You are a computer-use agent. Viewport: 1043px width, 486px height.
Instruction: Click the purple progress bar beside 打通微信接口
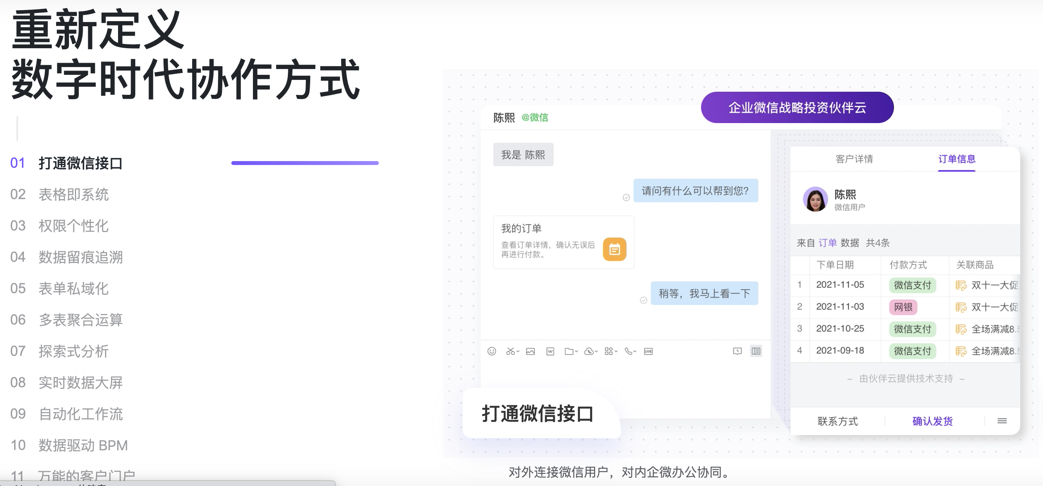pyautogui.click(x=305, y=163)
